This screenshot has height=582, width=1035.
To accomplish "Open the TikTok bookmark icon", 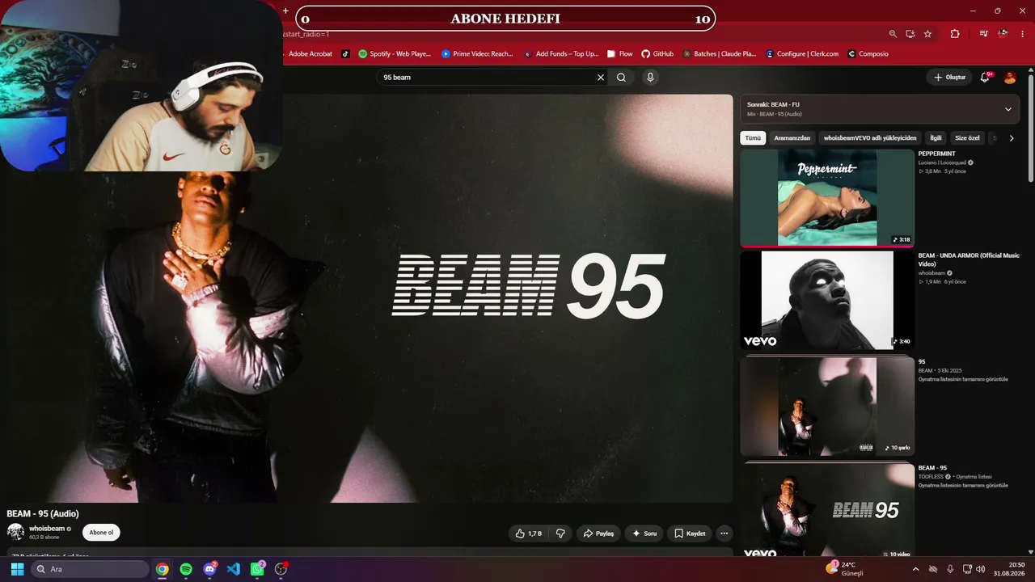I will pos(345,54).
